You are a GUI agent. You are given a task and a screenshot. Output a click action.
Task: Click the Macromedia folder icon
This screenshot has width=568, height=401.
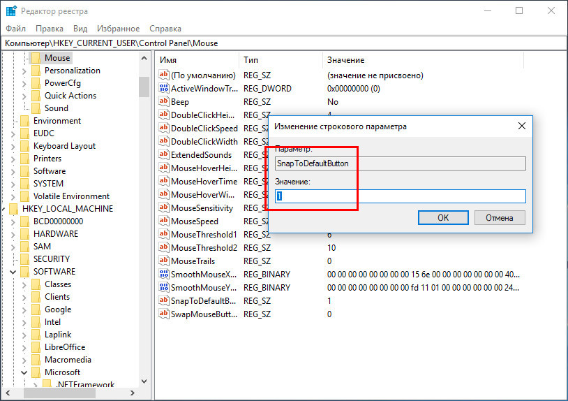36,360
